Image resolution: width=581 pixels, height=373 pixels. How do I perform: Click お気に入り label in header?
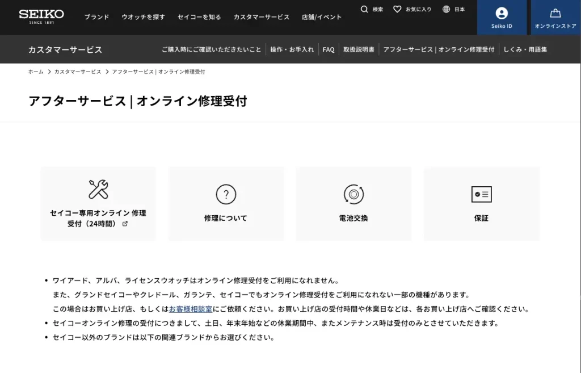click(419, 9)
